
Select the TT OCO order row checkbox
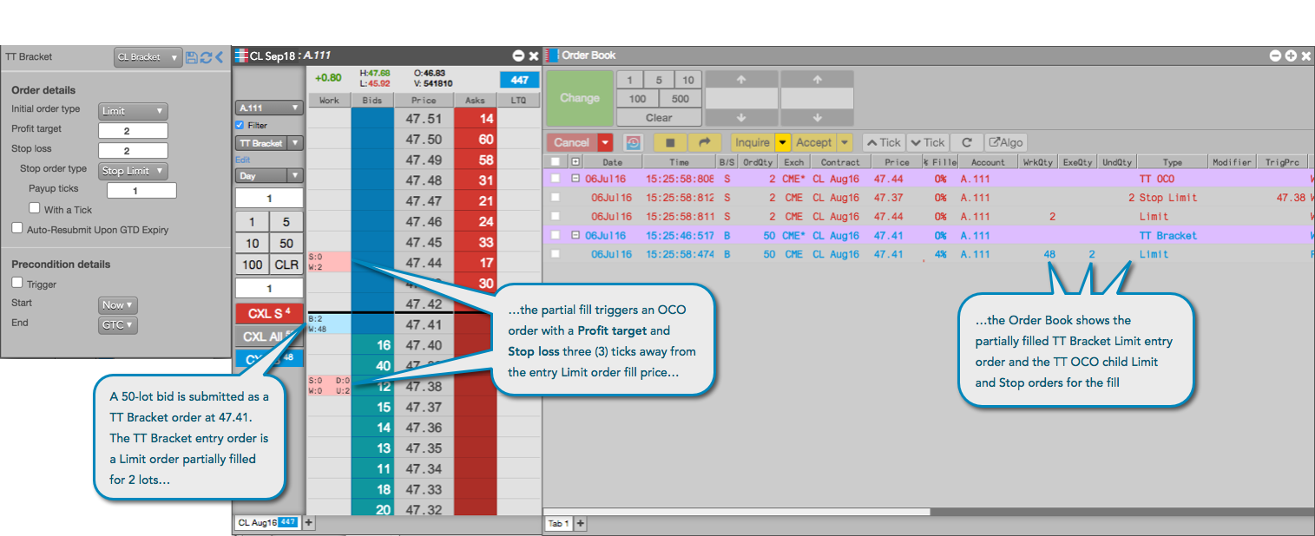(x=556, y=179)
